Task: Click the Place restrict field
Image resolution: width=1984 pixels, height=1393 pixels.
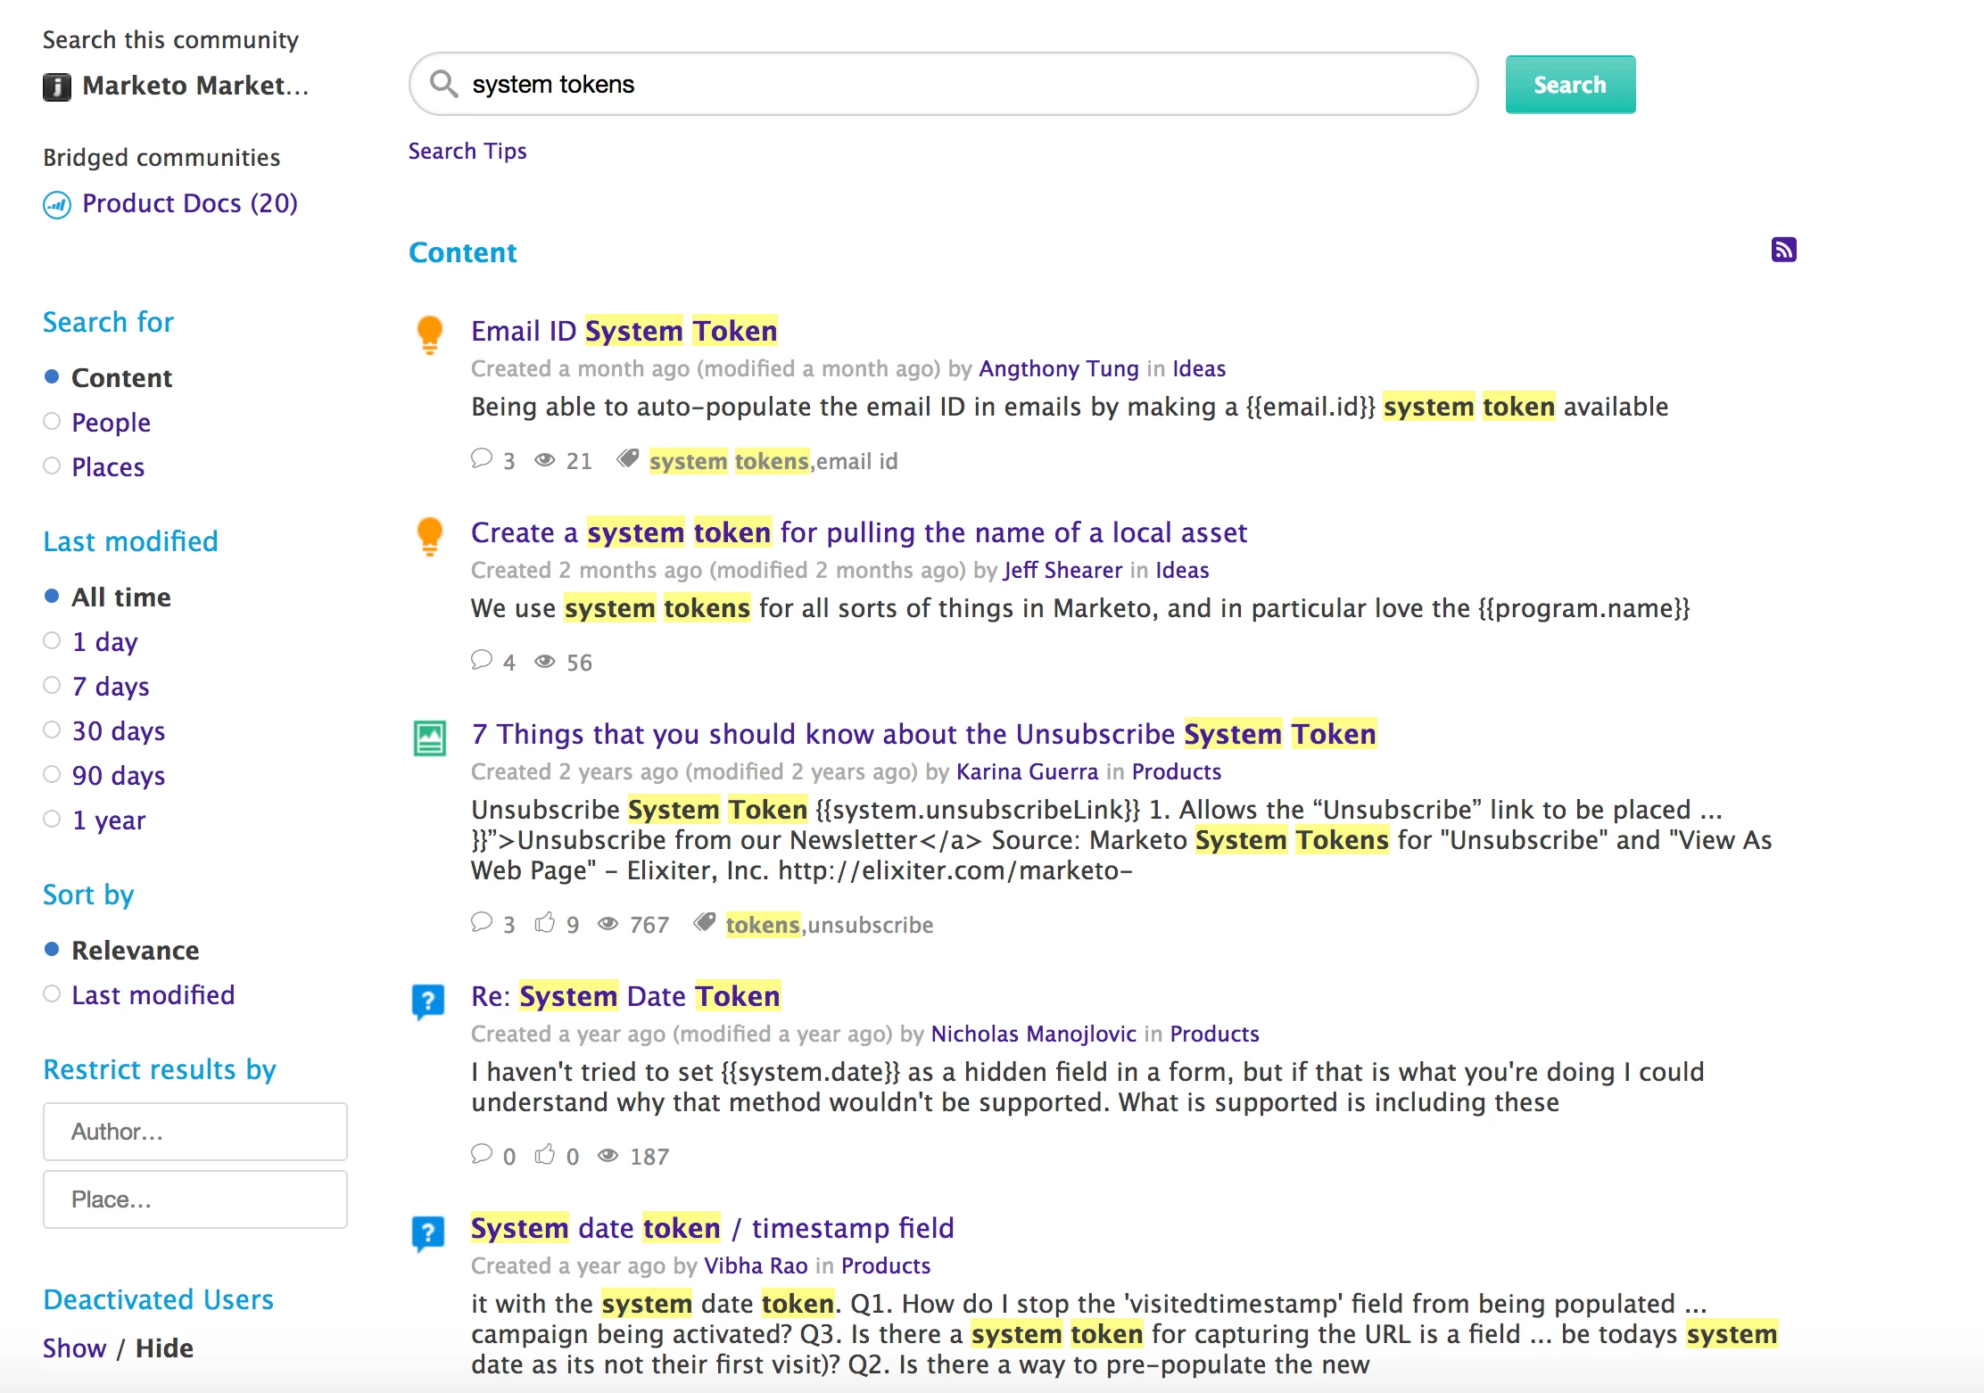Action: [194, 1199]
